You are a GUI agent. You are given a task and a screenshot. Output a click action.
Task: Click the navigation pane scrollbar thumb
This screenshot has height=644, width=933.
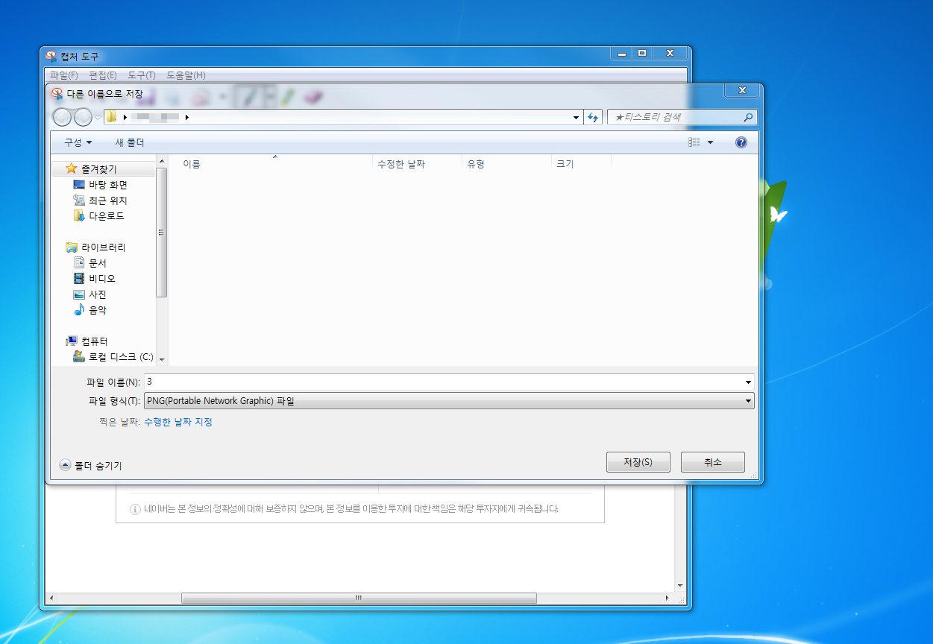pos(162,232)
